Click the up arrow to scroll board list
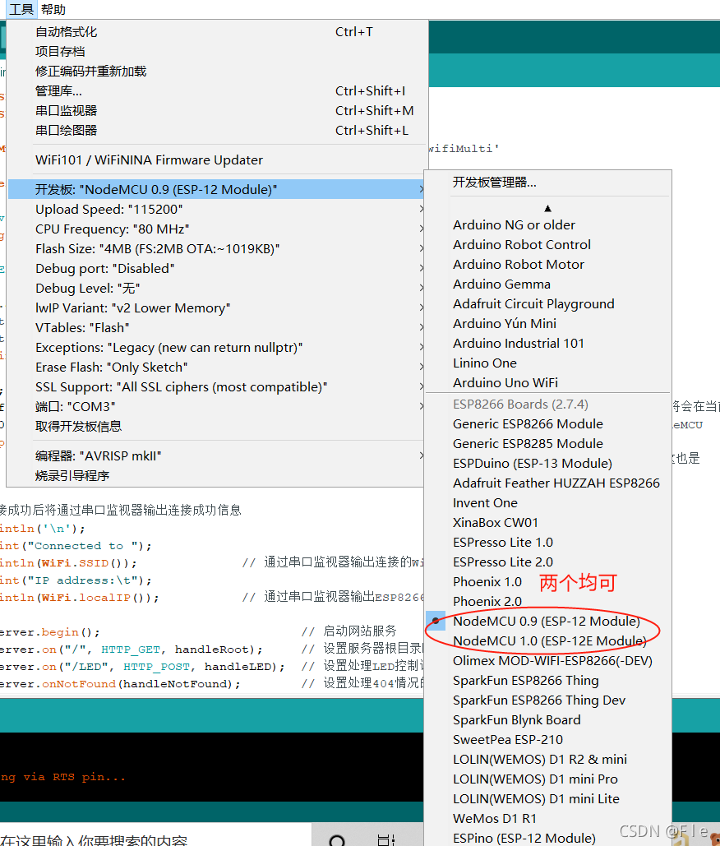The image size is (720, 846). 548,208
